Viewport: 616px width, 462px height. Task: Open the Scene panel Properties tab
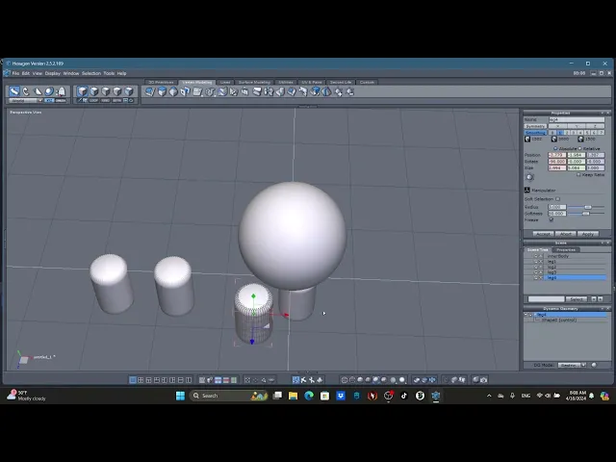click(566, 250)
